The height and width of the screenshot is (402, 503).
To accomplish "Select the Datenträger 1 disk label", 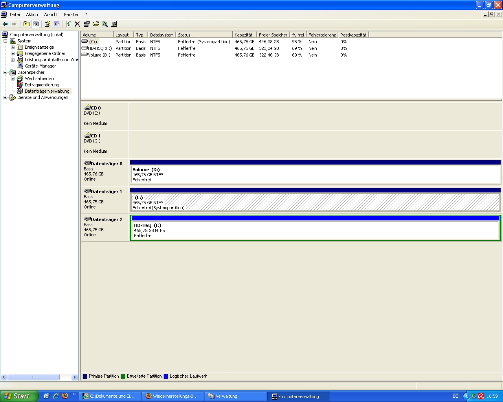I will [x=105, y=200].
